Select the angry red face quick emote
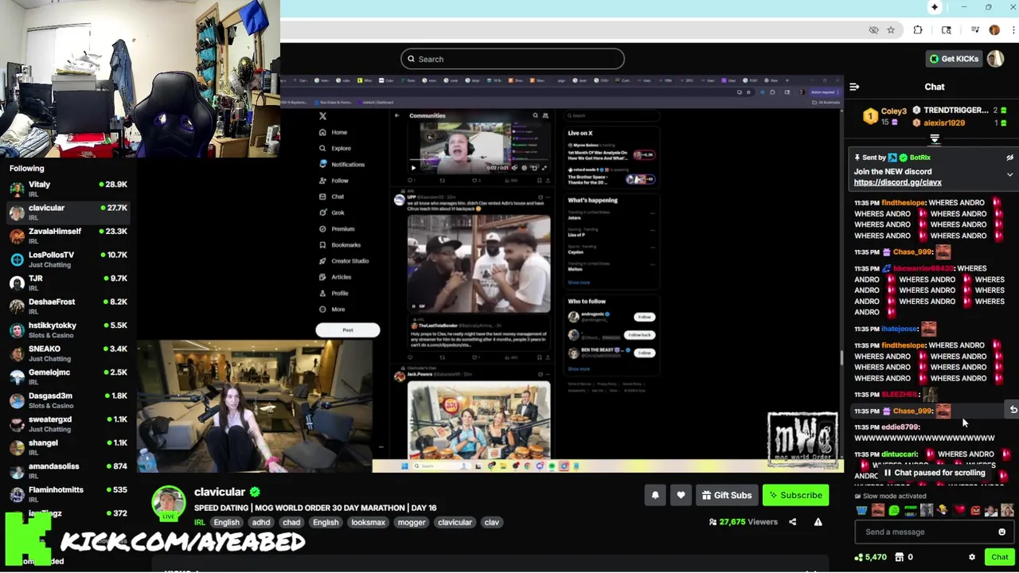1019x573 pixels. coord(975,511)
